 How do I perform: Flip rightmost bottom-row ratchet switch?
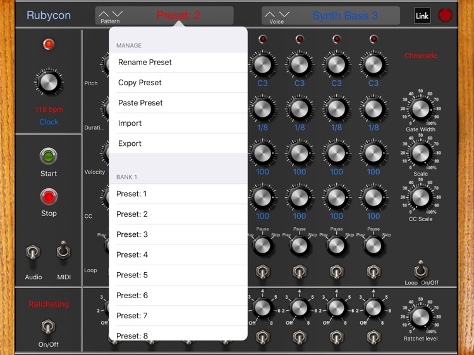[x=374, y=337]
